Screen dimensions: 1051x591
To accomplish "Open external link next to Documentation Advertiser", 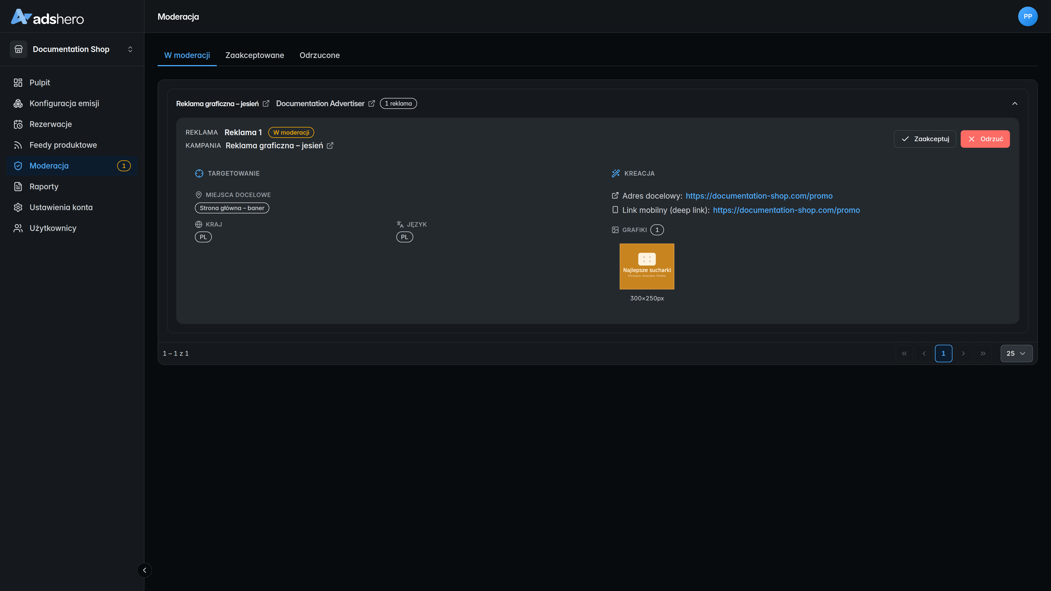I will tap(371, 104).
